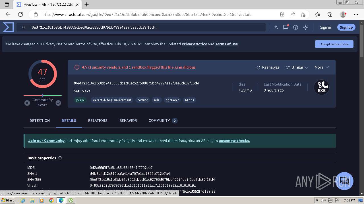Screen dimensions: 364x204
Task: Click the community score downvote X icon
Action: pyautogui.click(x=27, y=103)
